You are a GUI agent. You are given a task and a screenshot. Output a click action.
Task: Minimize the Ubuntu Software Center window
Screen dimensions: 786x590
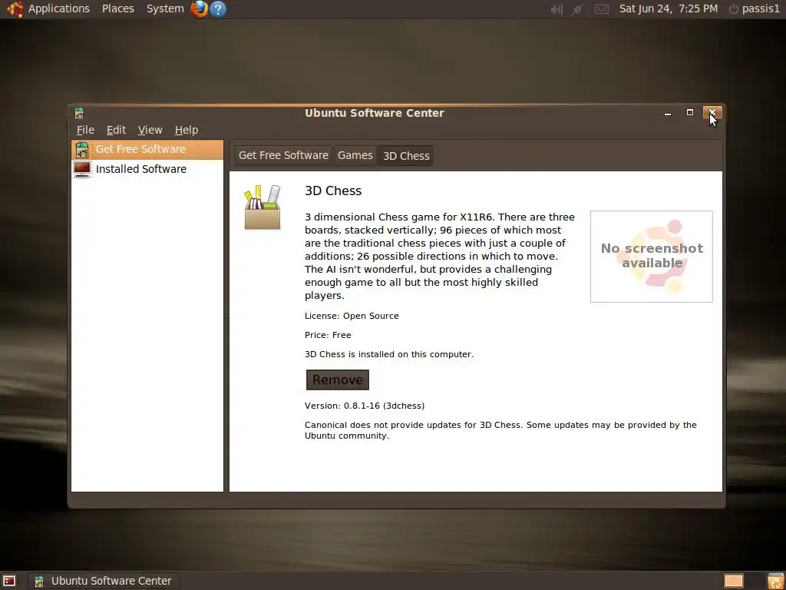667,113
